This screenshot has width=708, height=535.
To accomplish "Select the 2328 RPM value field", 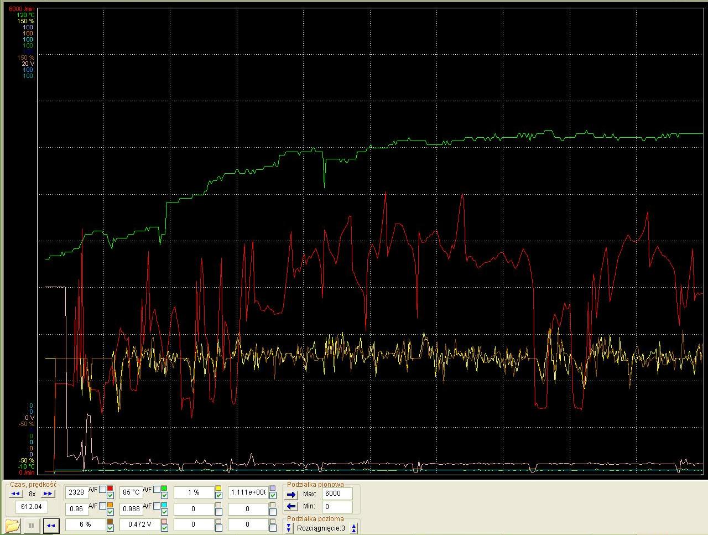I will pos(77,492).
